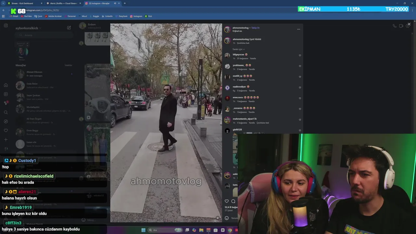Open the İstekler message requests link

click(x=69, y=65)
